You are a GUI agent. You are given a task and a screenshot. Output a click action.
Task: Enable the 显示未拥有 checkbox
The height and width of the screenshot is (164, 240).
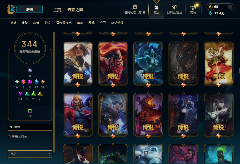click(x=9, y=137)
